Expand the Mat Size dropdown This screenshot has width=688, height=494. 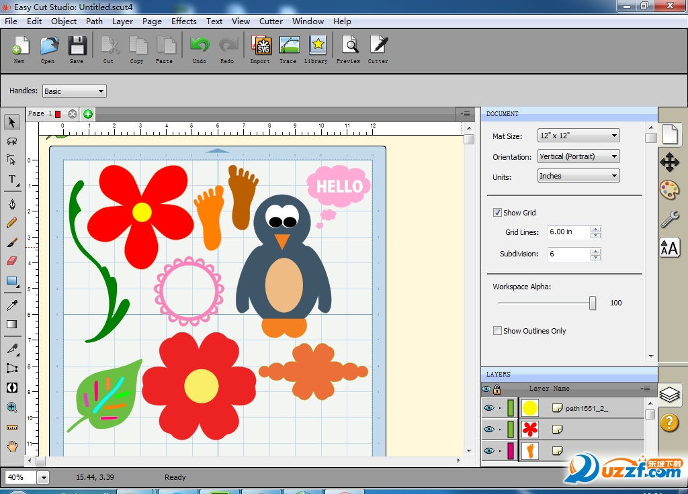(578, 136)
